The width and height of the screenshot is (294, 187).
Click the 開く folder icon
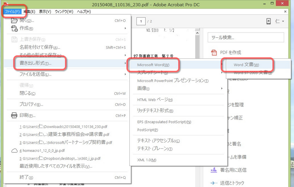tap(14, 20)
